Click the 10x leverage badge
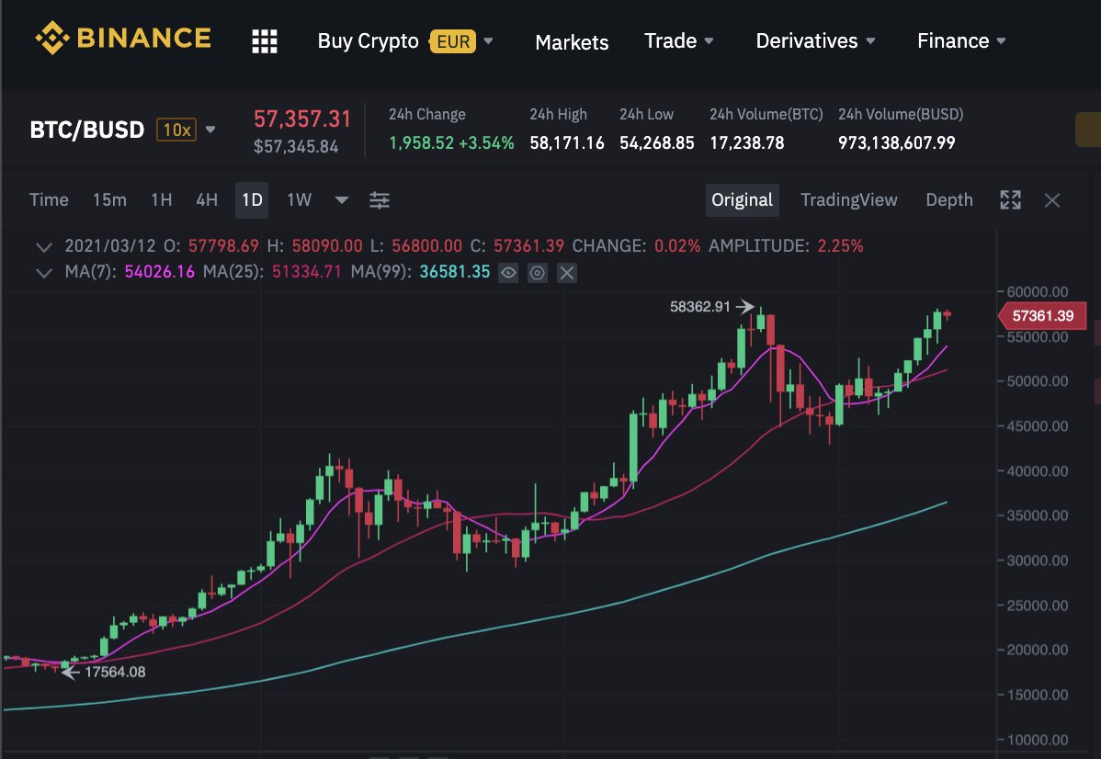The image size is (1101, 759). [x=176, y=130]
